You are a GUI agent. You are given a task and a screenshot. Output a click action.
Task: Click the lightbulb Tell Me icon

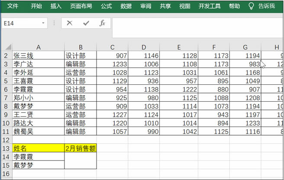click(x=251, y=6)
